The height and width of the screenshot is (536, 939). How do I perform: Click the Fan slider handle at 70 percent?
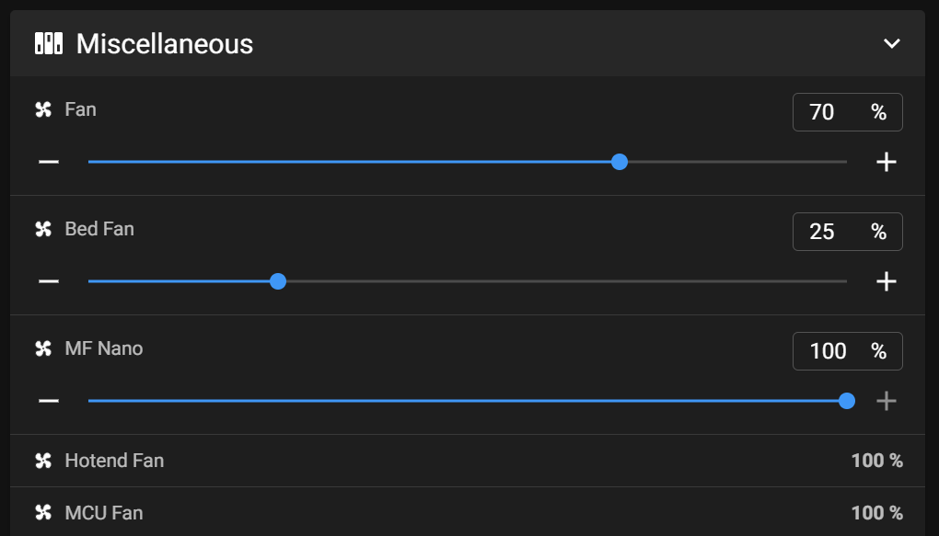tap(620, 162)
